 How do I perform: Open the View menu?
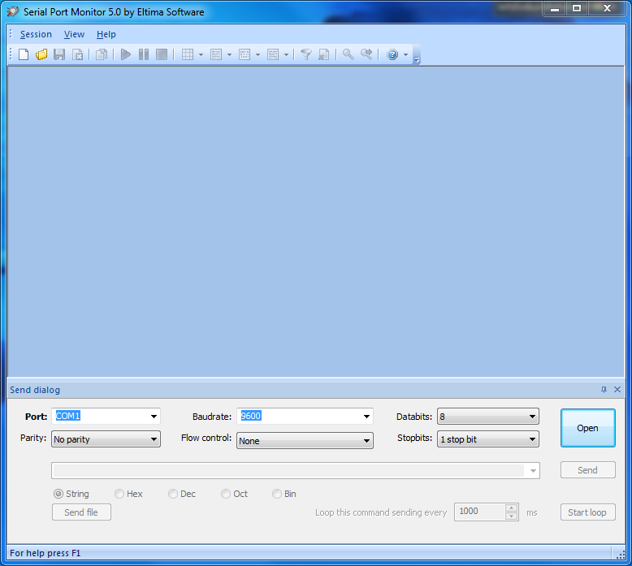74,34
